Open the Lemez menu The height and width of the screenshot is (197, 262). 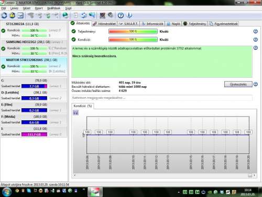click(x=14, y=8)
